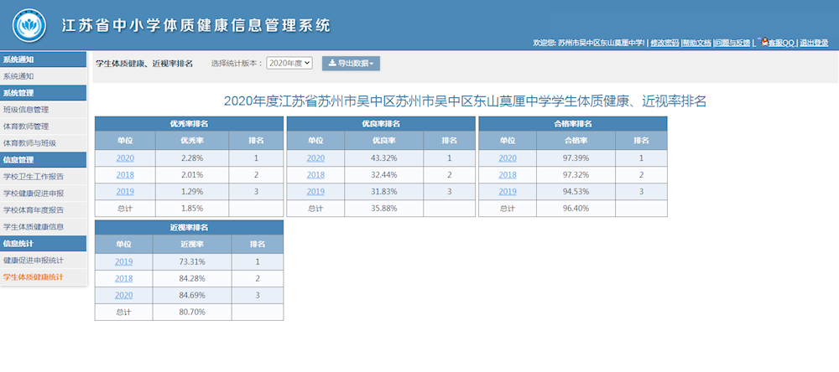Click the 84.69% 近视率 cell
Image resolution: width=839 pixels, height=372 pixels.
click(x=192, y=295)
